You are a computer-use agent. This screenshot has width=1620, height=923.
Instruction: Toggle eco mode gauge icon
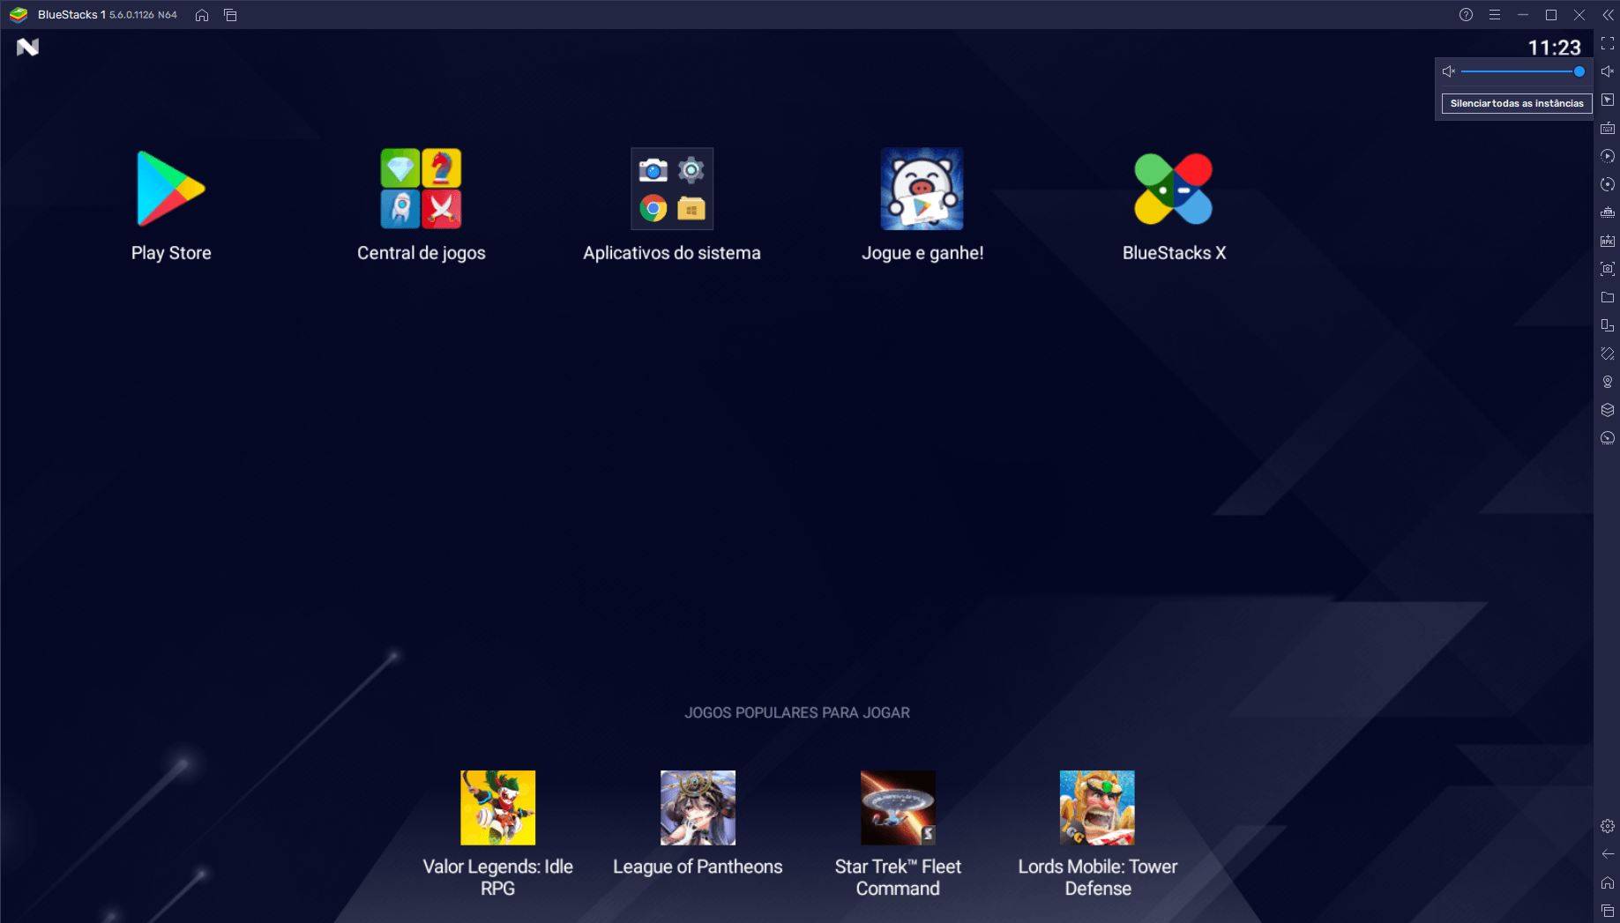click(1608, 438)
